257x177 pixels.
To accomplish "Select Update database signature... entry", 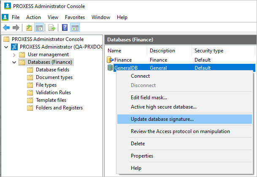I will [184, 119].
